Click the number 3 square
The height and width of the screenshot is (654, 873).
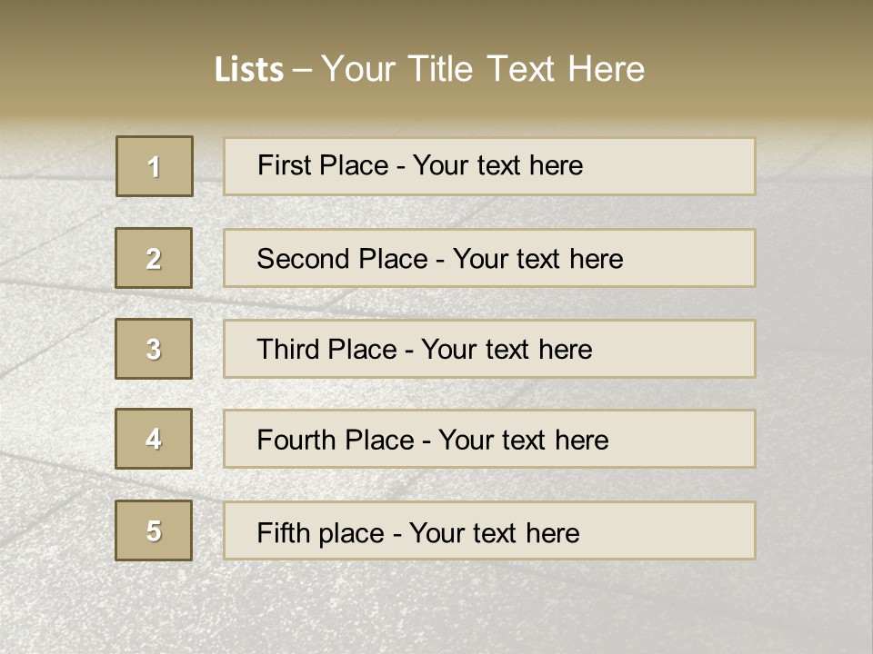pyautogui.click(x=154, y=349)
